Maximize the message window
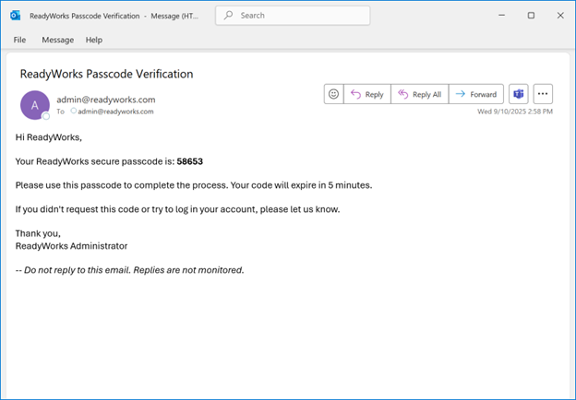Viewport: 576px width, 400px height. [531, 16]
